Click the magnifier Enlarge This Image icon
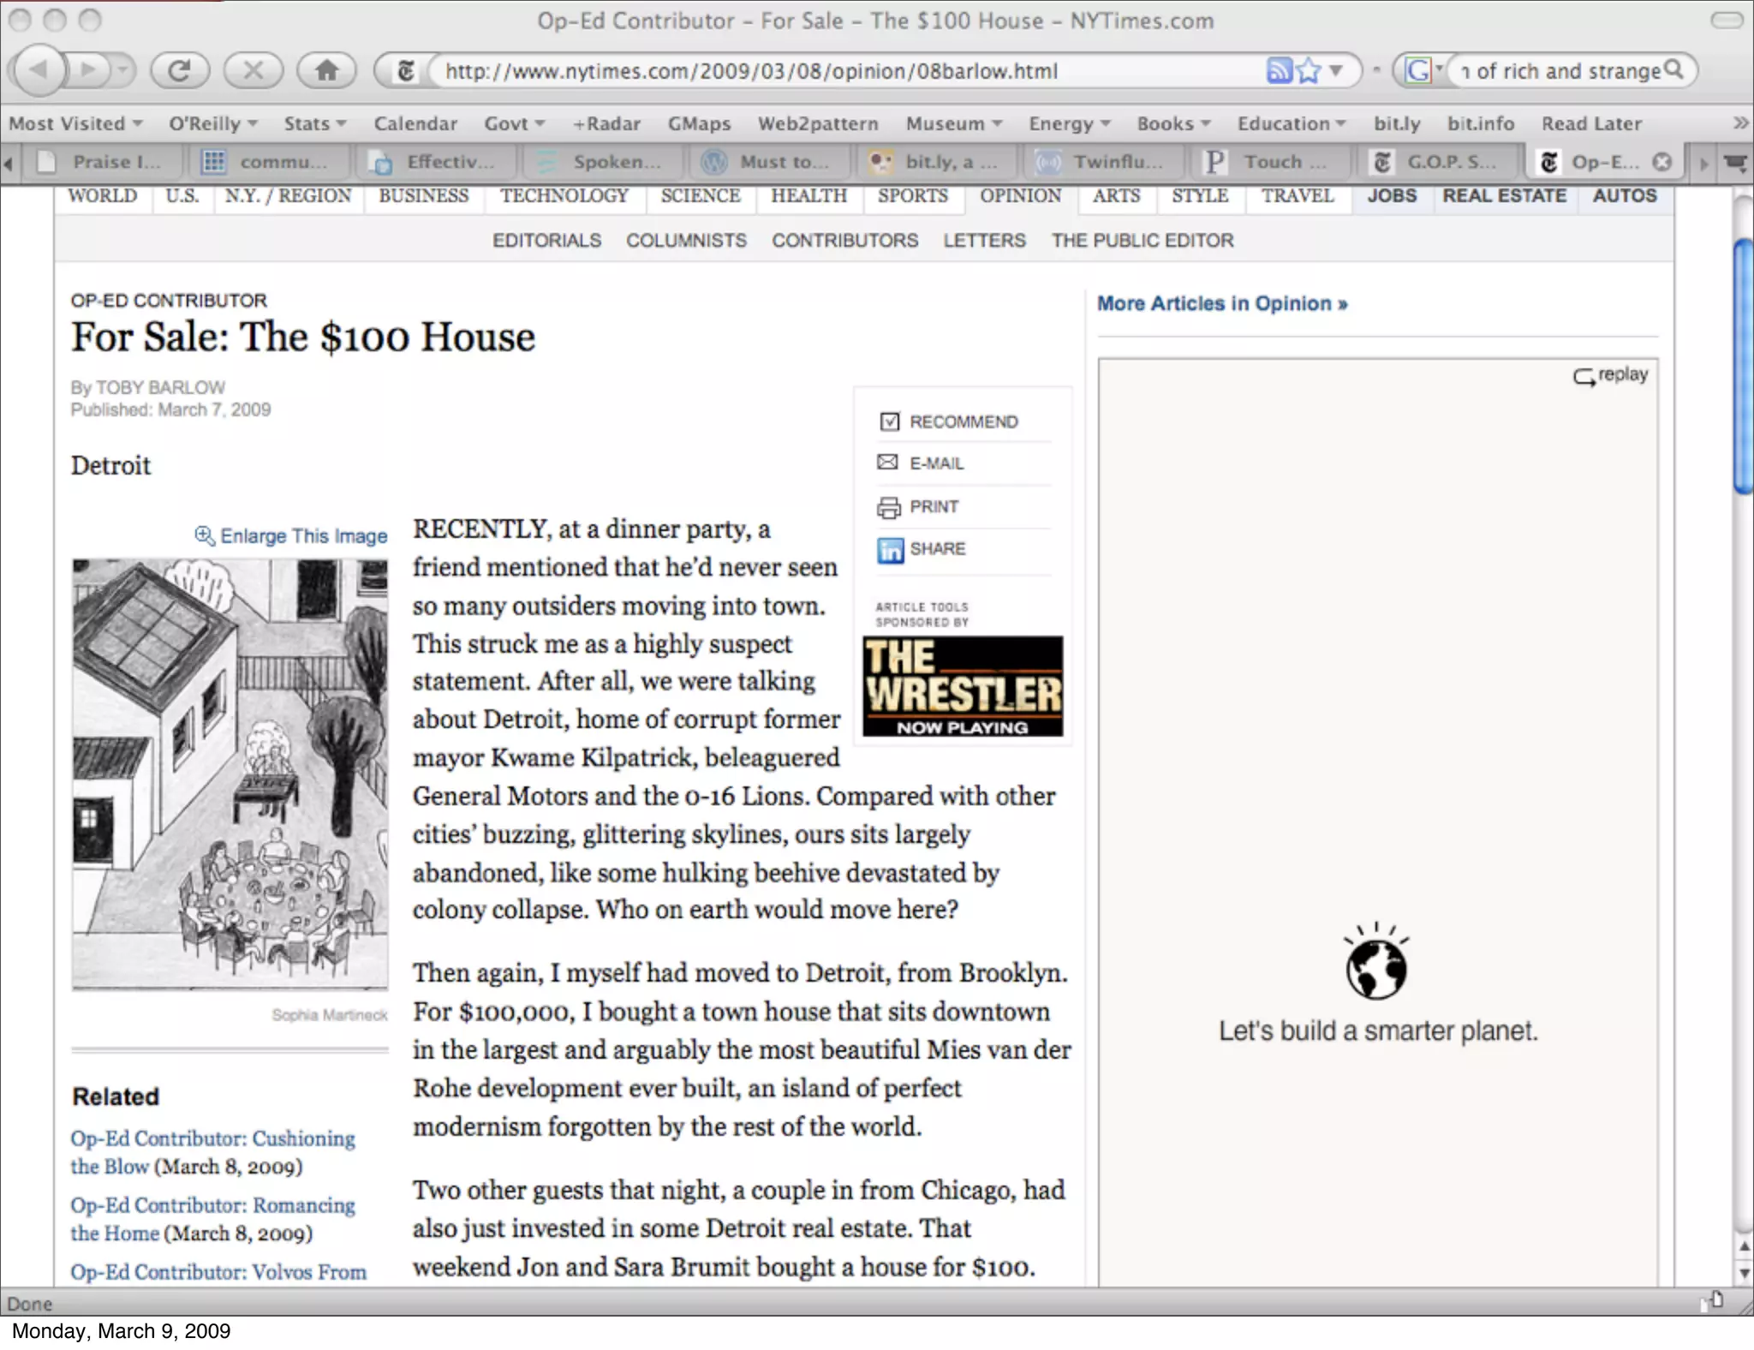This screenshot has height=1350, width=1754. [x=204, y=535]
